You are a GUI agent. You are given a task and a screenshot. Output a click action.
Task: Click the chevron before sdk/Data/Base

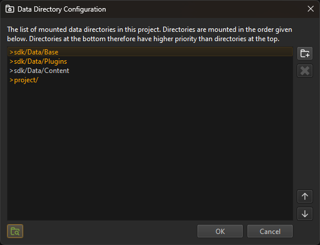pyautogui.click(x=11, y=52)
